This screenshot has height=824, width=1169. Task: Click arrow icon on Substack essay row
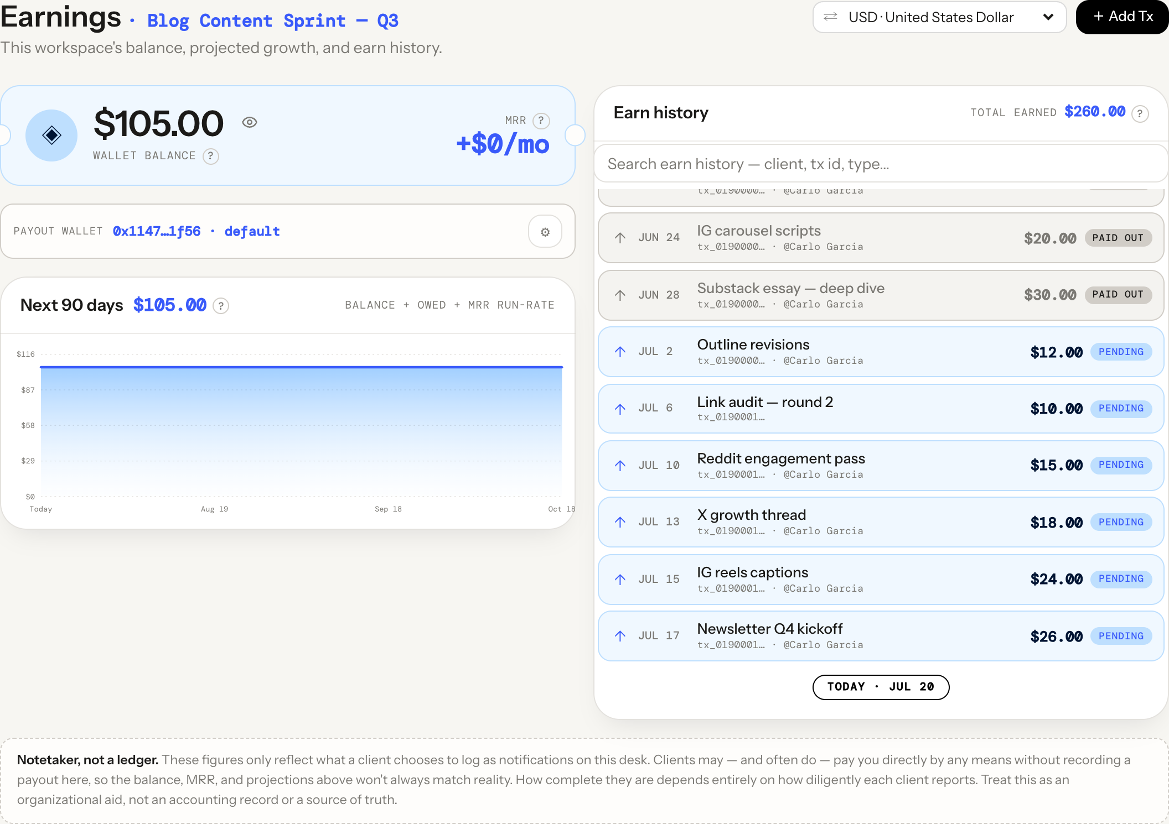click(620, 295)
